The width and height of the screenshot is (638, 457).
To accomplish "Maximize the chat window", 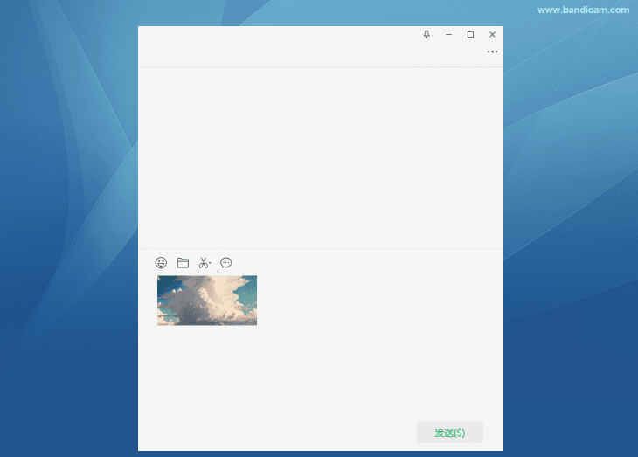I will [x=470, y=34].
